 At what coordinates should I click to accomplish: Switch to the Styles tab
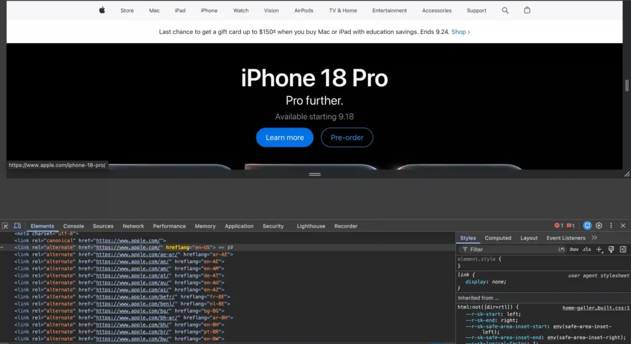tap(468, 238)
